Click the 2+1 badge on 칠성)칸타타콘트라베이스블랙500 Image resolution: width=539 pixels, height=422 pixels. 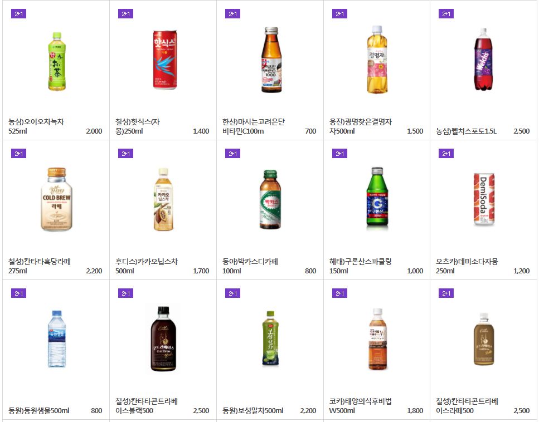[125, 293]
